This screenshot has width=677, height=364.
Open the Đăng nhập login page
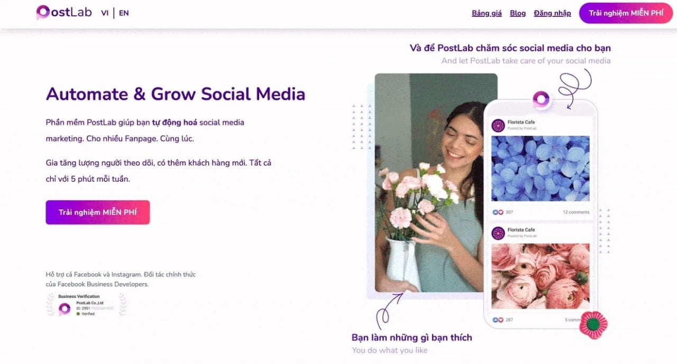click(x=552, y=13)
